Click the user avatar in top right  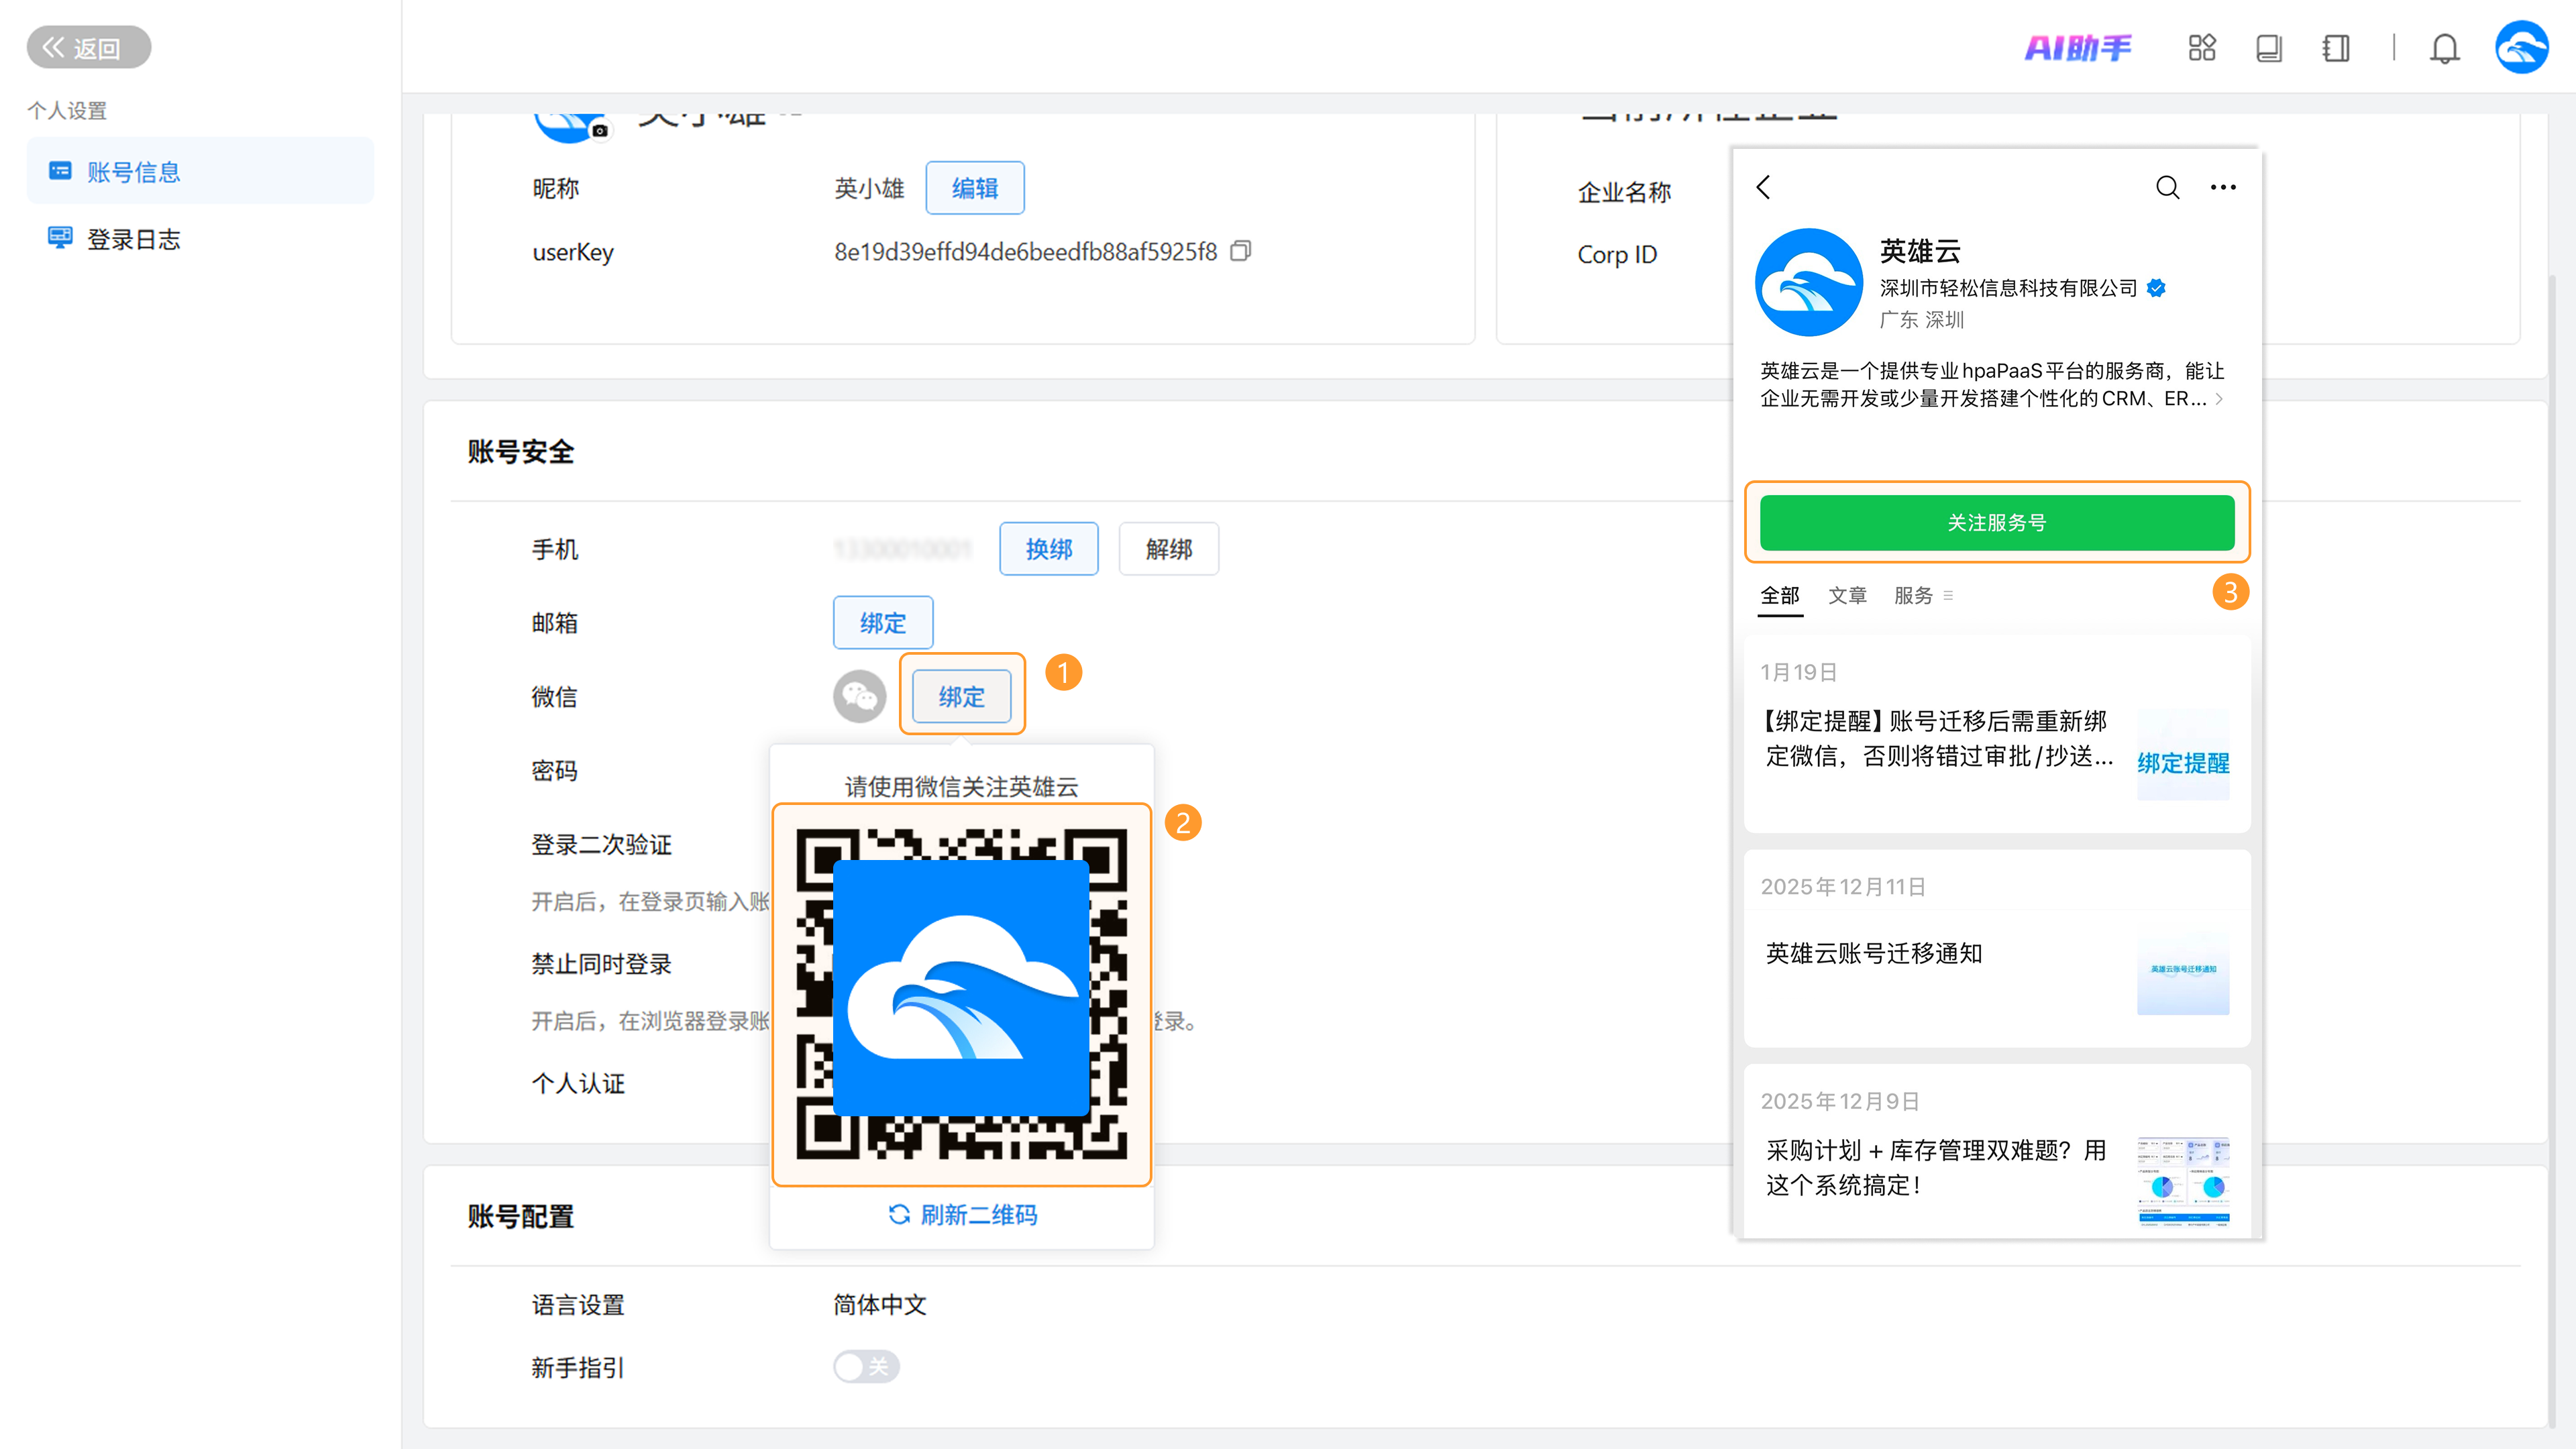point(2521,48)
